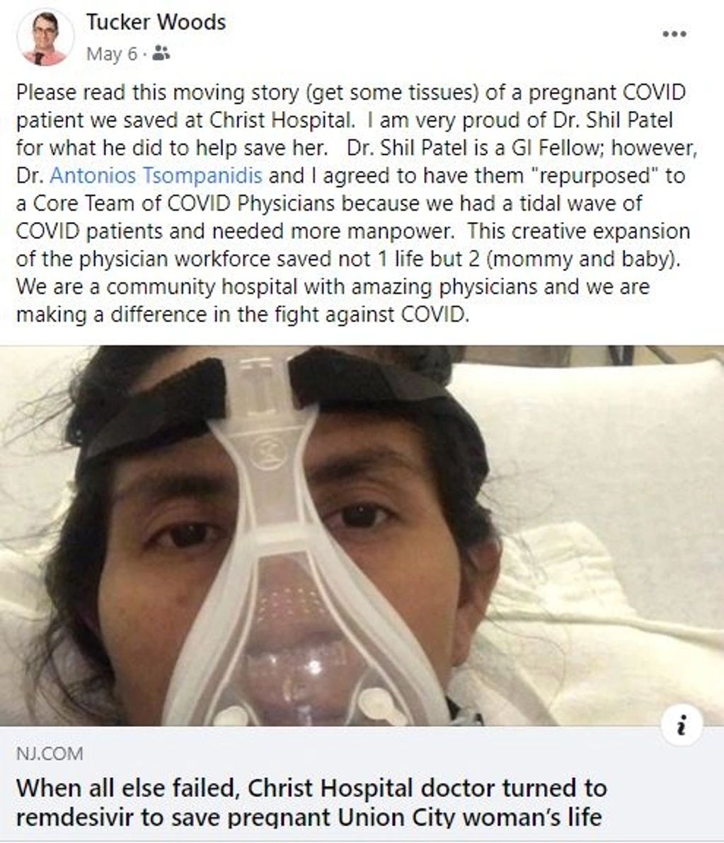Viewport: 724px width, 843px height.
Task: Click the clear oxygen mask in the photo
Action: click(297, 636)
